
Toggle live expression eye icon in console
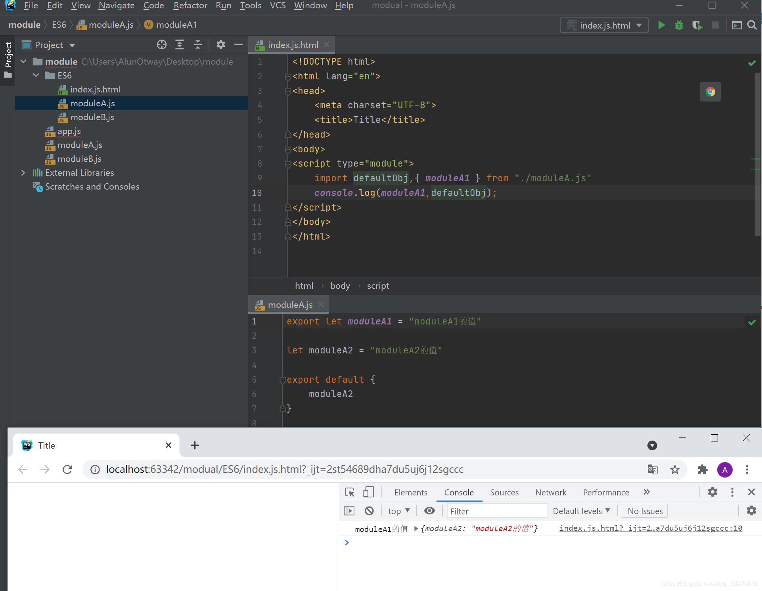coord(429,511)
